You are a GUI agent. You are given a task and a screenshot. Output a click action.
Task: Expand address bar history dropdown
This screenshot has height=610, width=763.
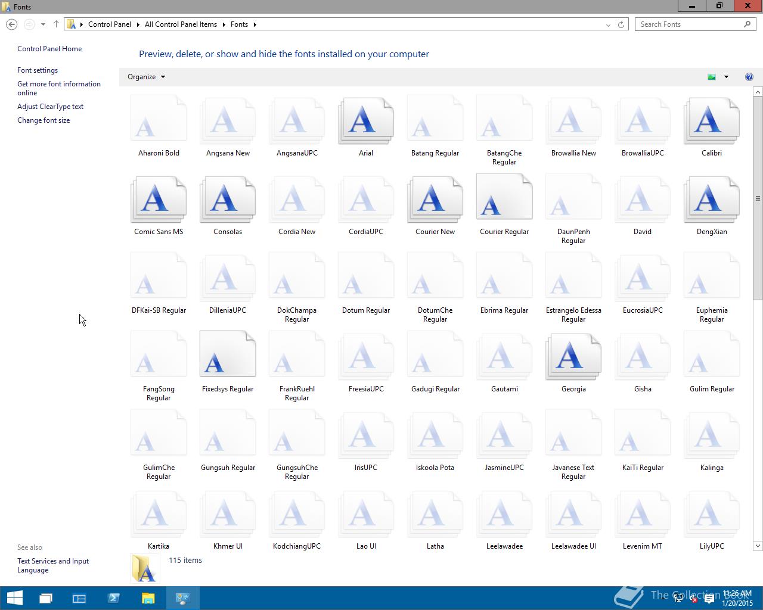[608, 24]
